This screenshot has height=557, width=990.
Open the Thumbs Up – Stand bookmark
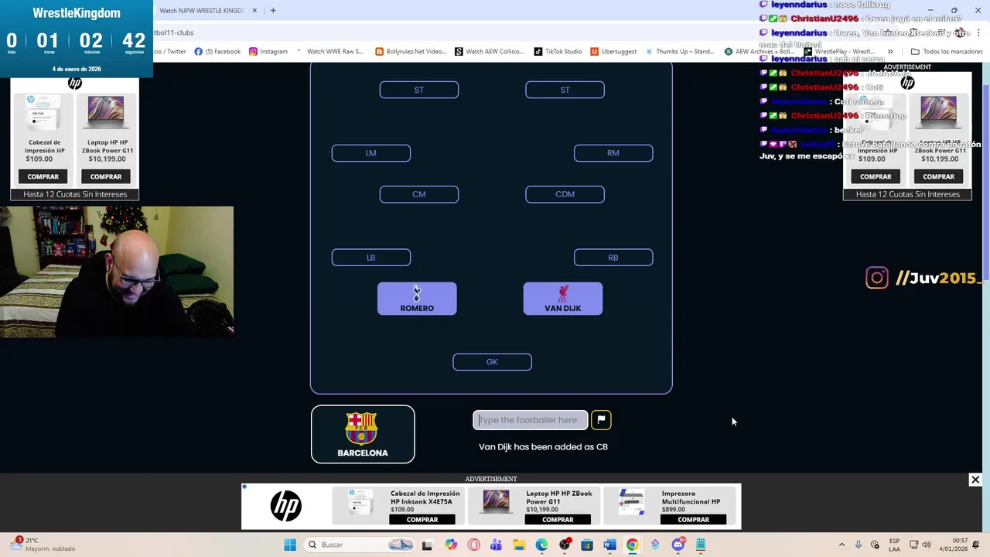[x=679, y=52]
